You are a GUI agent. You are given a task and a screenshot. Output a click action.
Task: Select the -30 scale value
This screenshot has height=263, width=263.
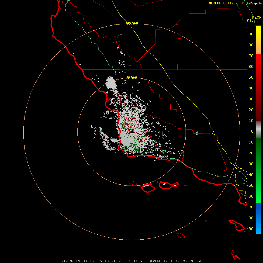coord(250,164)
